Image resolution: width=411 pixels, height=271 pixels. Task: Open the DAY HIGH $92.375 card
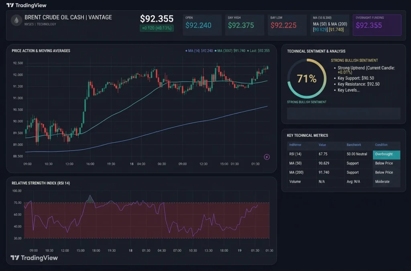pyautogui.click(x=244, y=25)
